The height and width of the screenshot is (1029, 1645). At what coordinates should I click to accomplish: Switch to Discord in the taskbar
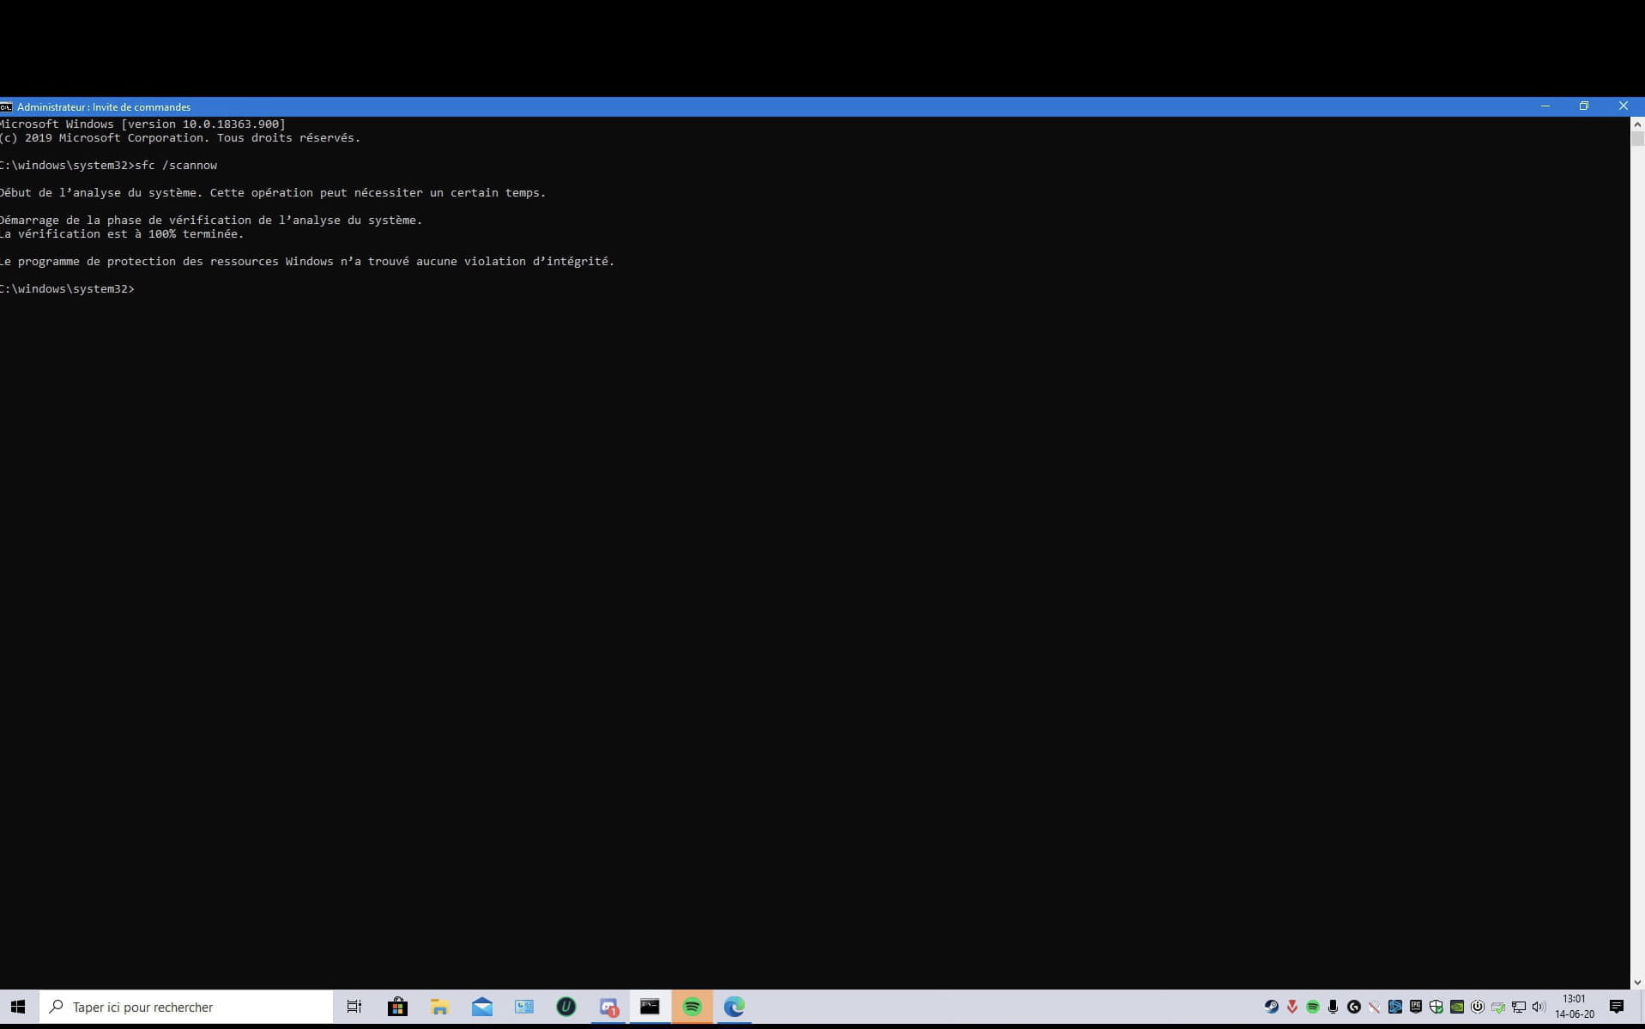point(608,1007)
